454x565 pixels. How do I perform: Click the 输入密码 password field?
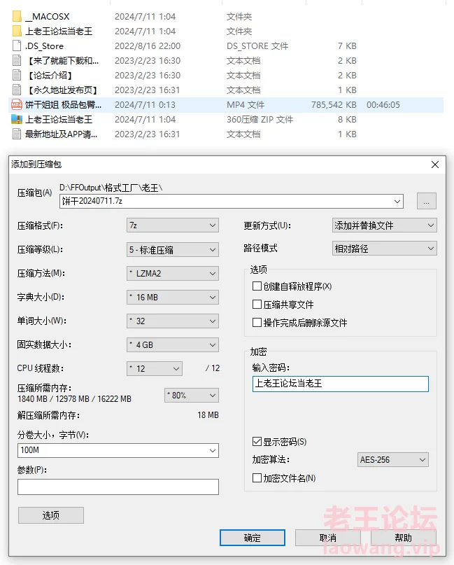[x=341, y=384]
